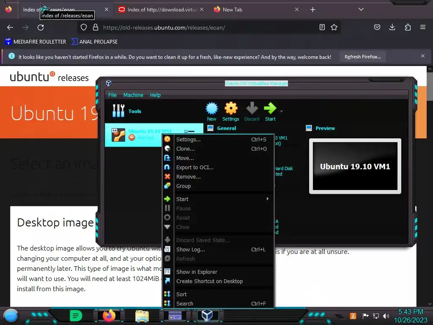The height and width of the screenshot is (325, 433).
Task: Choose Move... in the context menu
Action: point(218,158)
